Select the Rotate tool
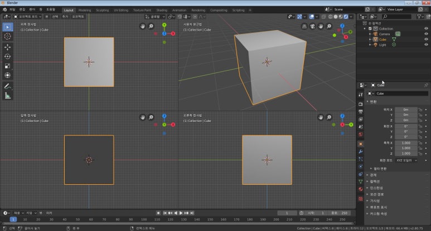This screenshot has height=231, width=431. [x=7, y=57]
